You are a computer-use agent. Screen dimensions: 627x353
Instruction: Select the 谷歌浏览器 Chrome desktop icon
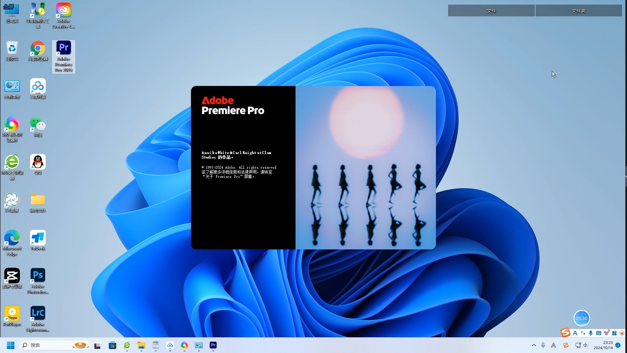[x=38, y=51]
